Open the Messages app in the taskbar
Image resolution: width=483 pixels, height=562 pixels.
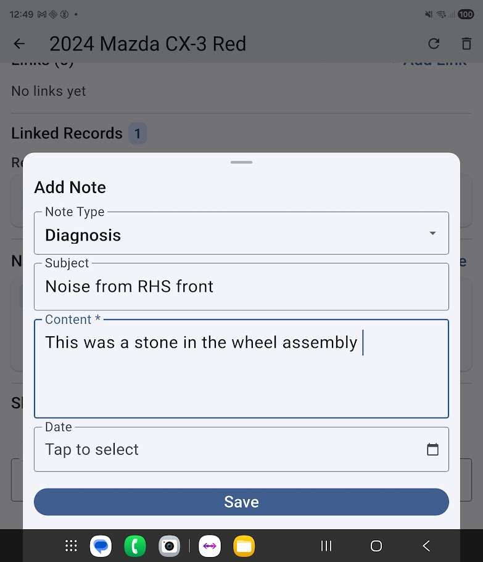pos(101,545)
